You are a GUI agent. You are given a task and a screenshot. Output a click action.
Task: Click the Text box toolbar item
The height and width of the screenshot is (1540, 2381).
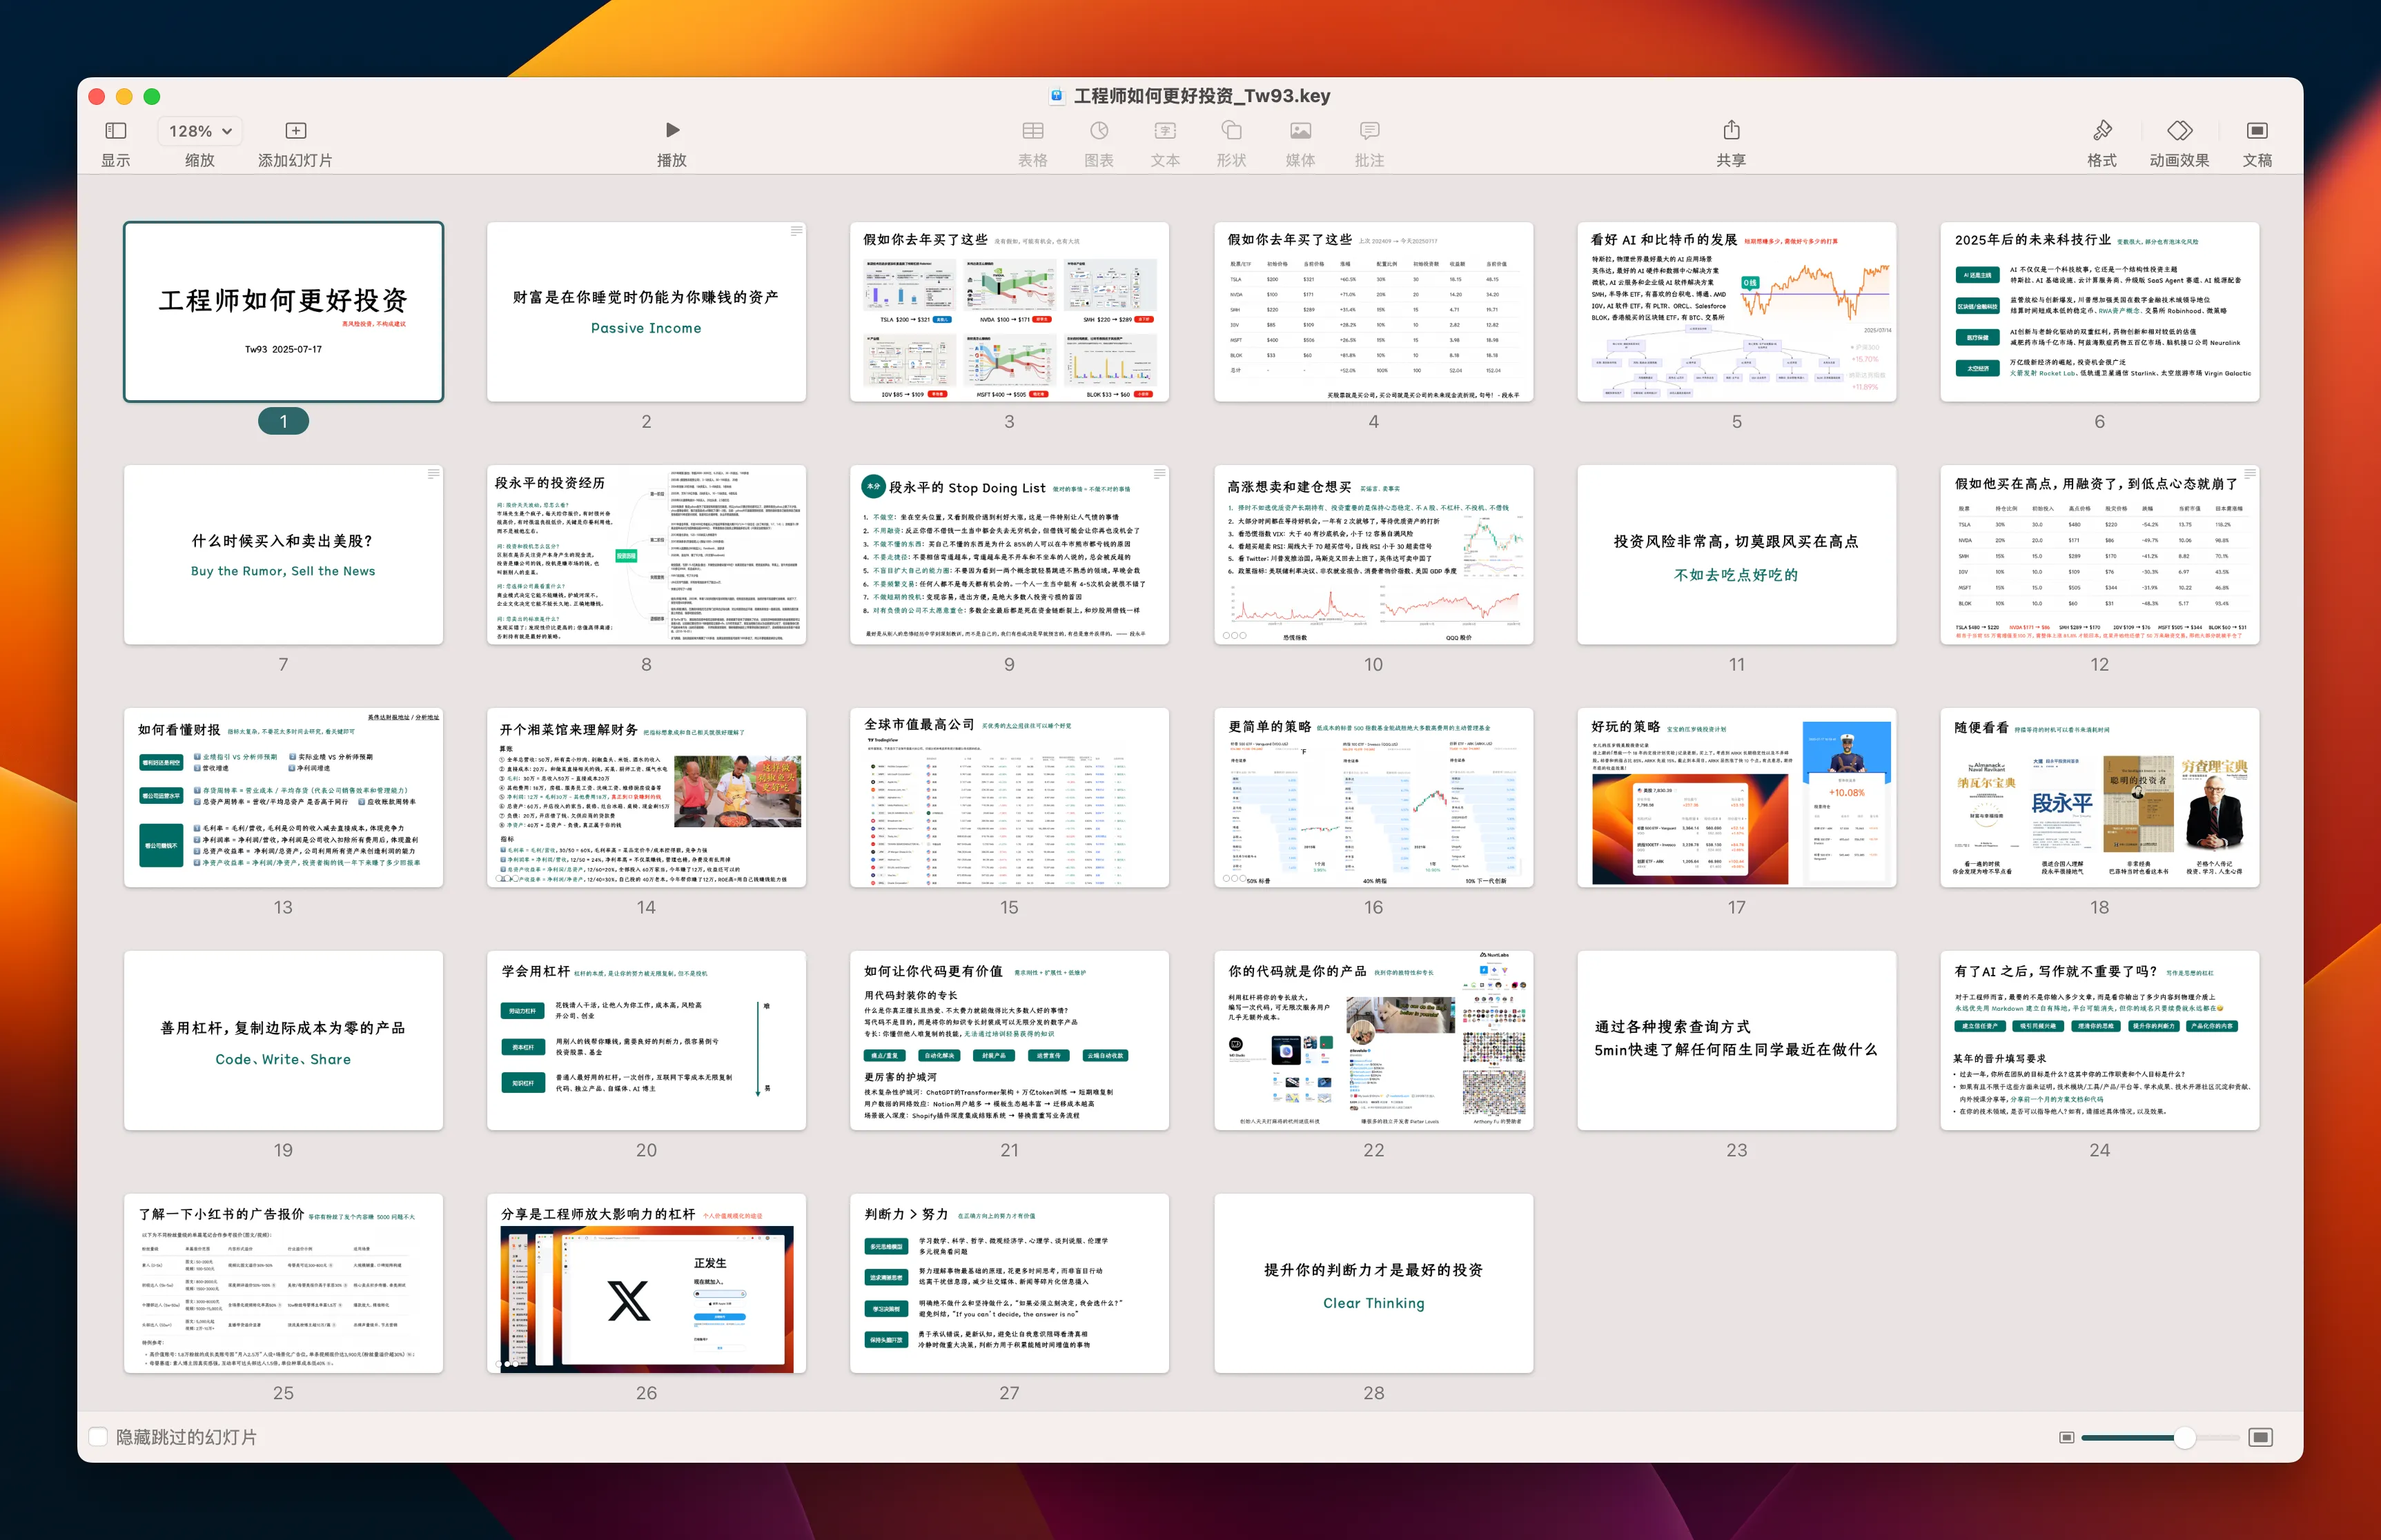pyautogui.click(x=1165, y=130)
